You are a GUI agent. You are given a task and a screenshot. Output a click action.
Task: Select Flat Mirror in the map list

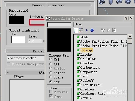[91, 85]
